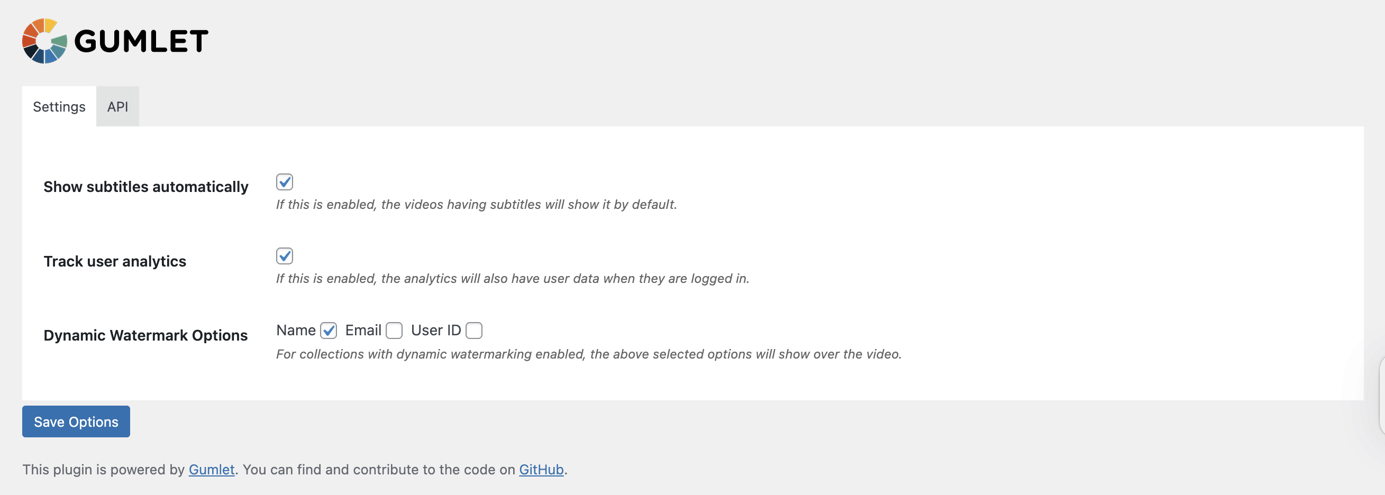1385x495 pixels.
Task: Click the colorful Gumlet wheel logo
Action: point(44,41)
